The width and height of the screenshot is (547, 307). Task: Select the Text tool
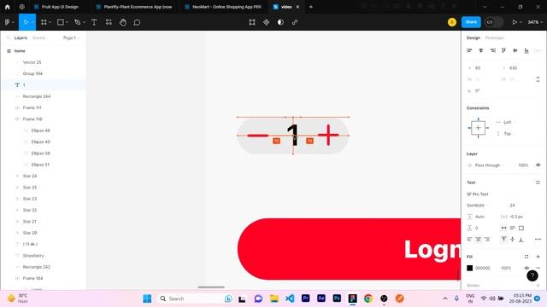[94, 22]
